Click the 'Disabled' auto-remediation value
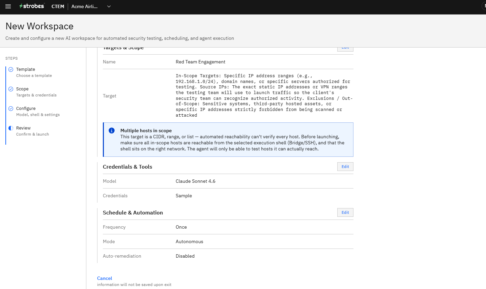Screen dimensions: 486x289 tap(185, 256)
